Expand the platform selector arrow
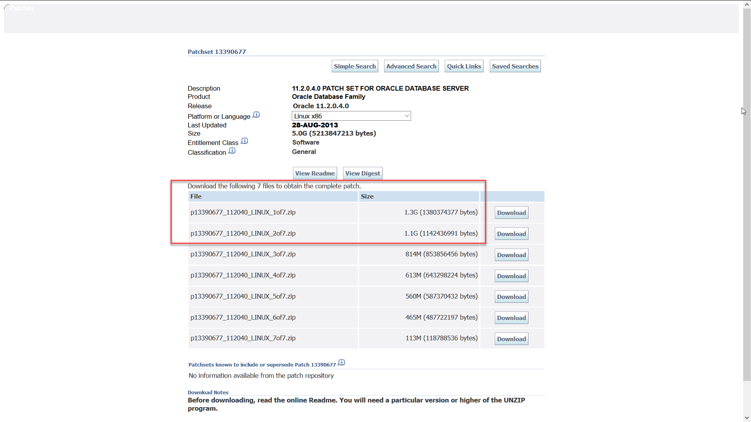Screen dimensions: 751x422 (x=407, y=116)
